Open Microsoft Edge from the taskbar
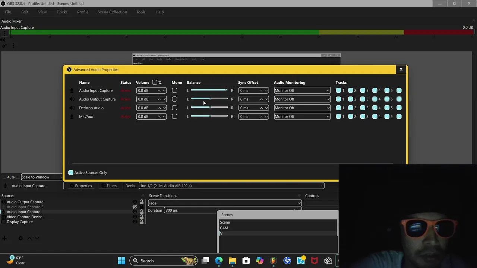 coord(219,261)
